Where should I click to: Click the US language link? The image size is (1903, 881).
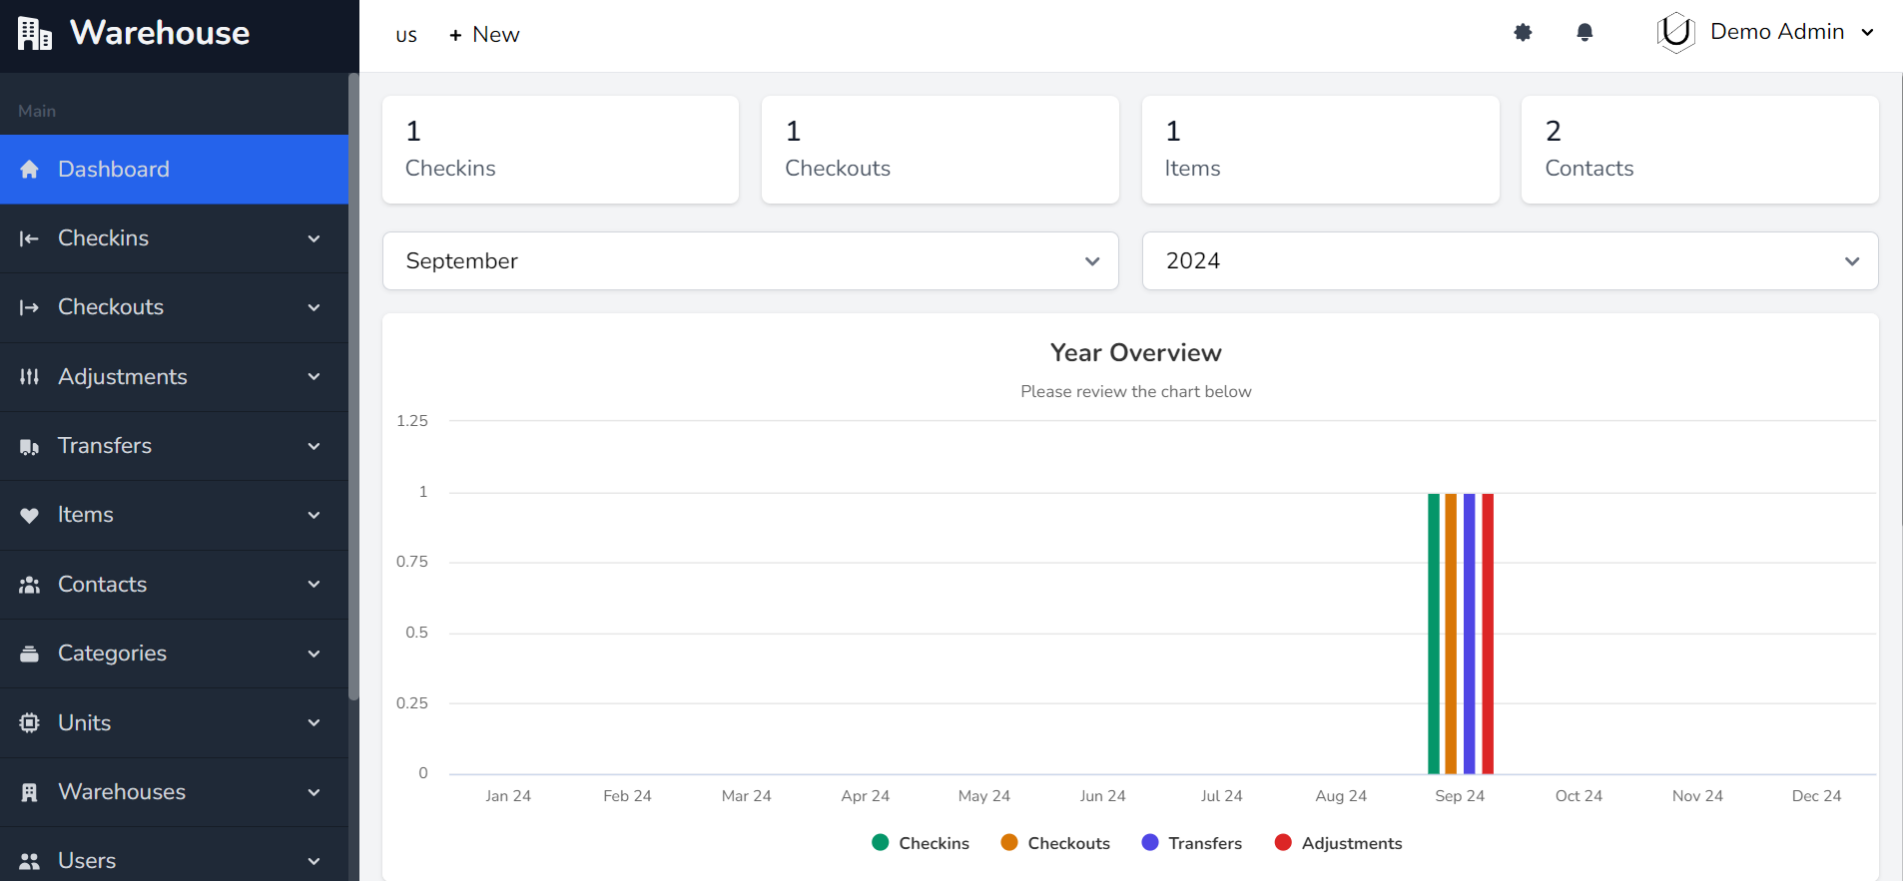point(406,36)
